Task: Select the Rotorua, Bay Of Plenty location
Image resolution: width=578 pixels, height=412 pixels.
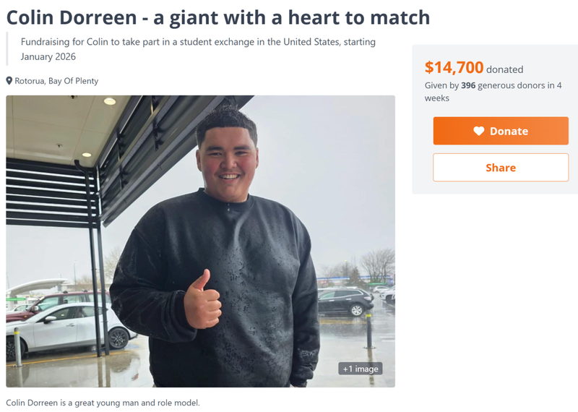Action: pyautogui.click(x=56, y=81)
